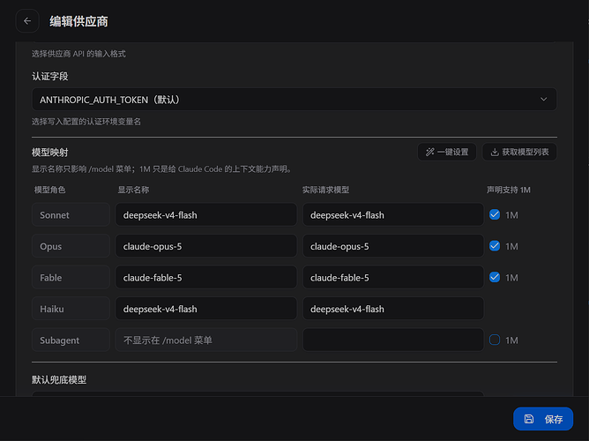
Task: Click the 显示名称 column header
Action: click(133, 191)
